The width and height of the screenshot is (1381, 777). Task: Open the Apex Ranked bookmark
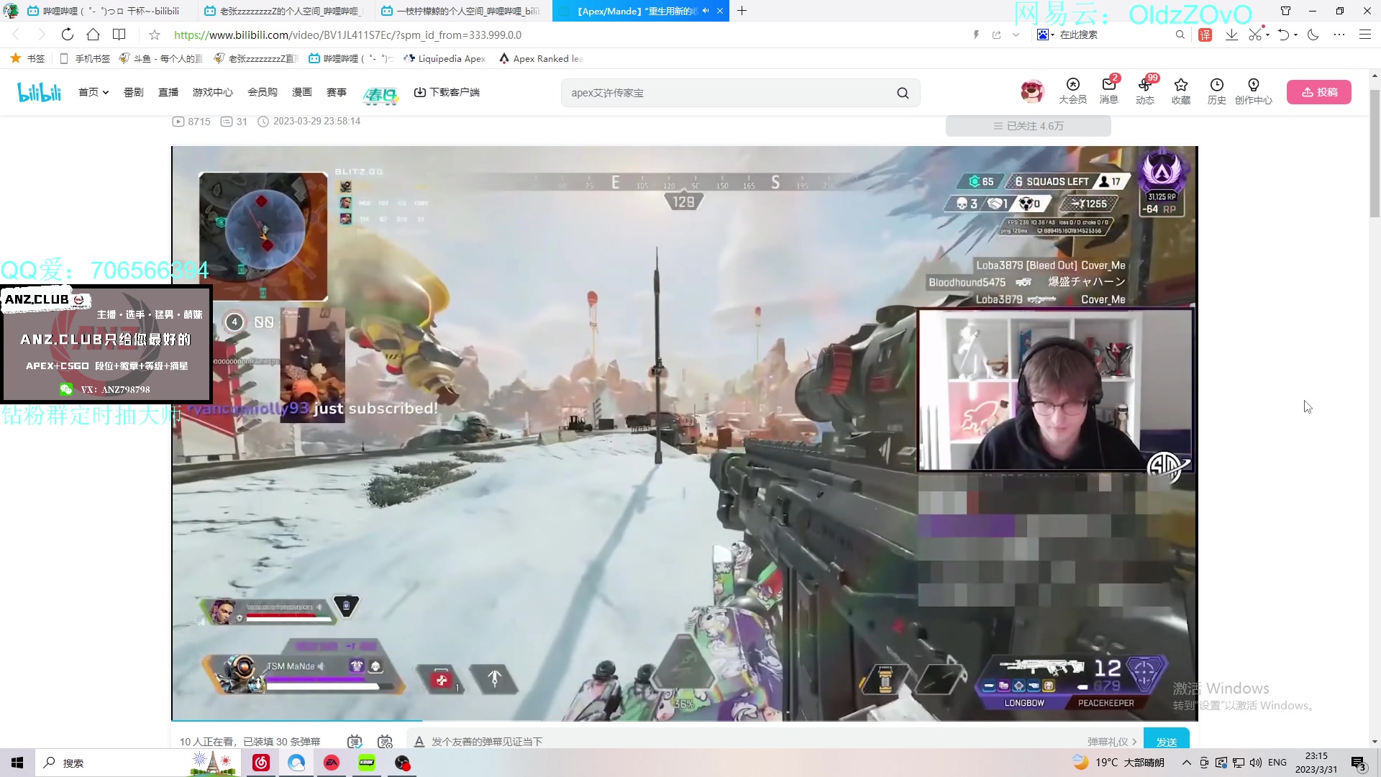(540, 58)
